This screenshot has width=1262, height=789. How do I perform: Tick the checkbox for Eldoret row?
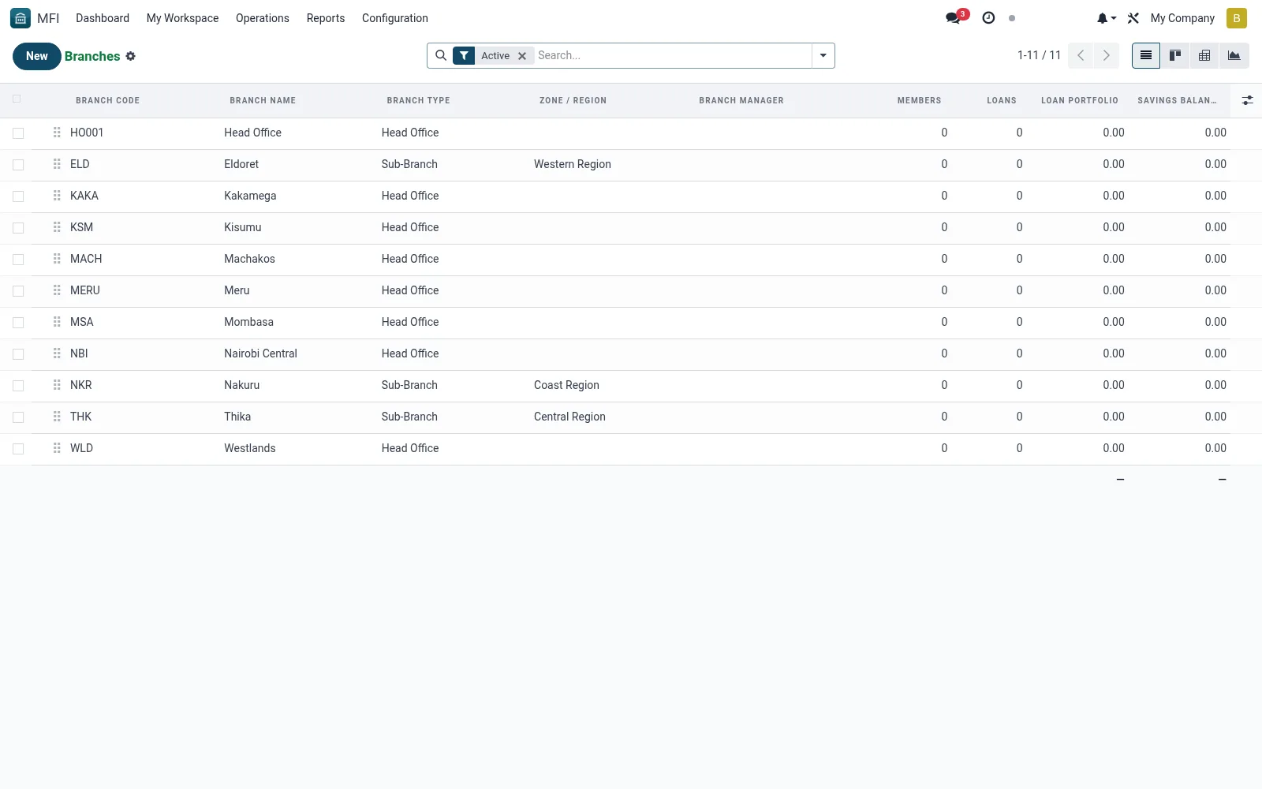click(18, 165)
